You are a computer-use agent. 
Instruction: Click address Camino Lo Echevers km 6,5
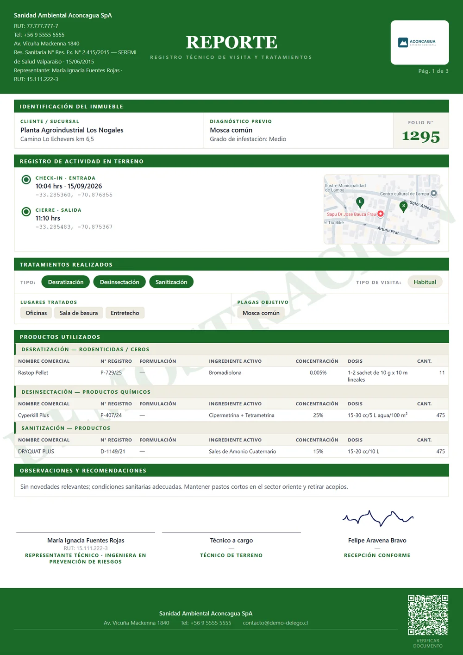(57, 139)
